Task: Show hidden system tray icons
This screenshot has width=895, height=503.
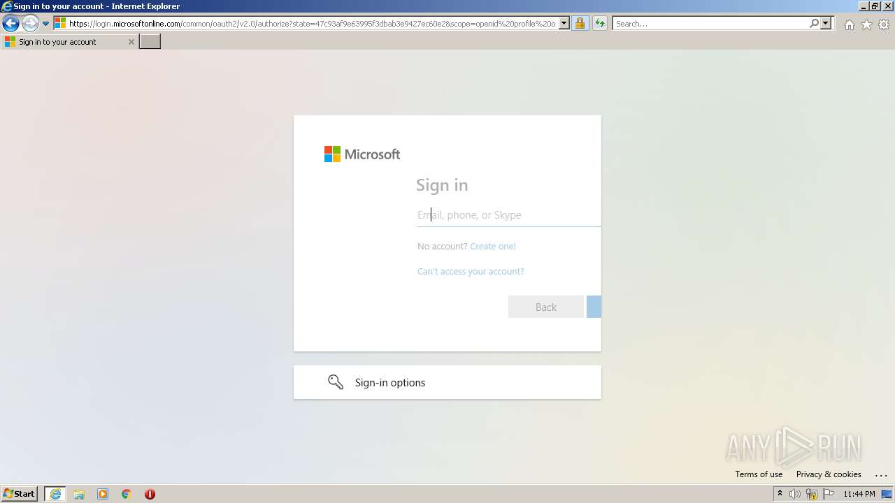Action: [x=780, y=494]
